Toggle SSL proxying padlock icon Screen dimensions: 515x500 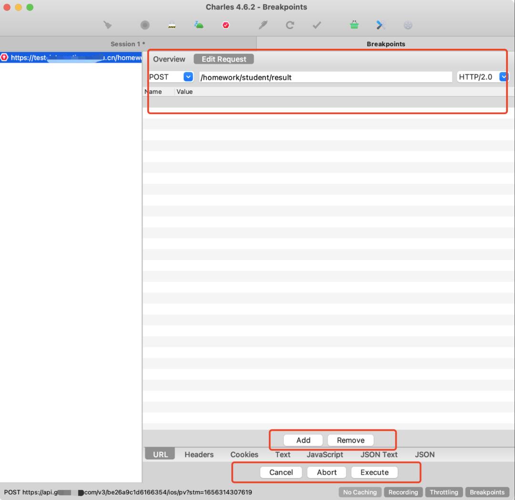point(172,25)
